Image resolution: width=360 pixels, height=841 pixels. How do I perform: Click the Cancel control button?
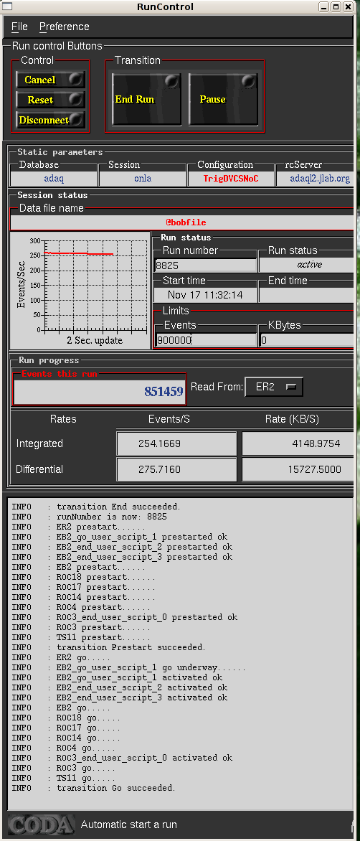tap(49, 80)
